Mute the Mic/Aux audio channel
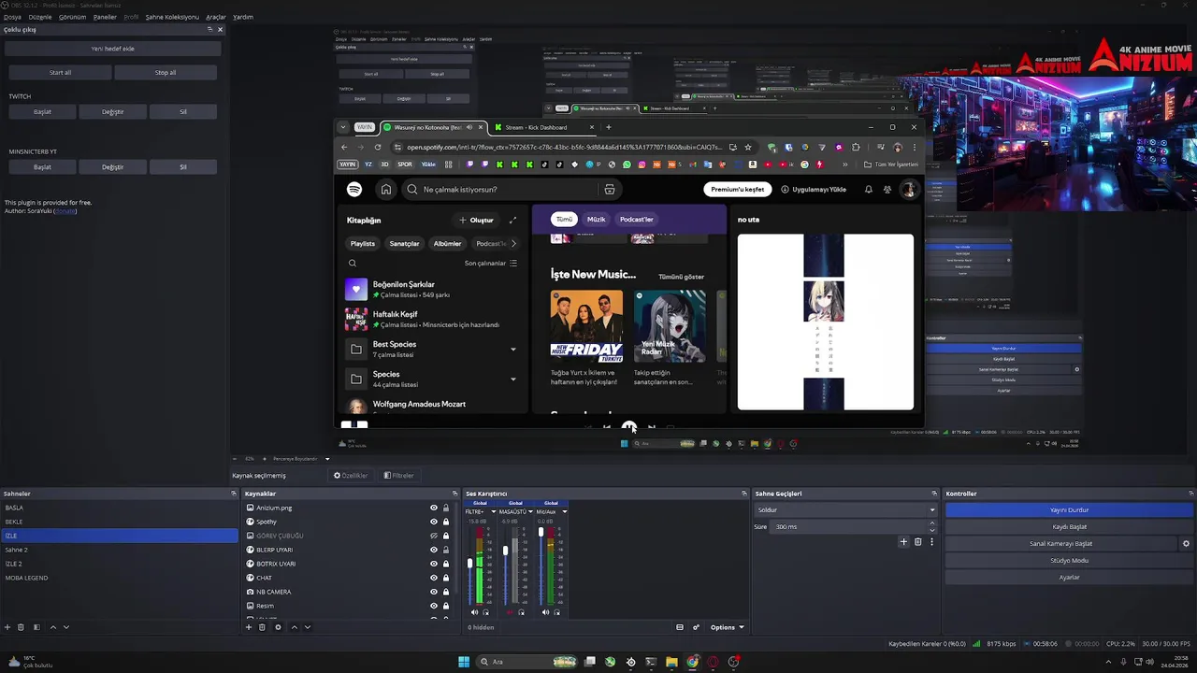The height and width of the screenshot is (673, 1197). (545, 612)
